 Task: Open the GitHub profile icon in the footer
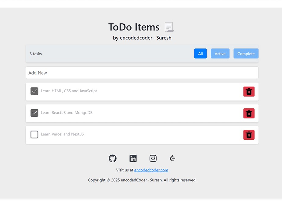112,158
